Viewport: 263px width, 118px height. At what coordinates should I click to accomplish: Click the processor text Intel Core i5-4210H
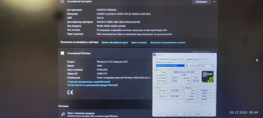pyautogui.click(x=124, y=14)
